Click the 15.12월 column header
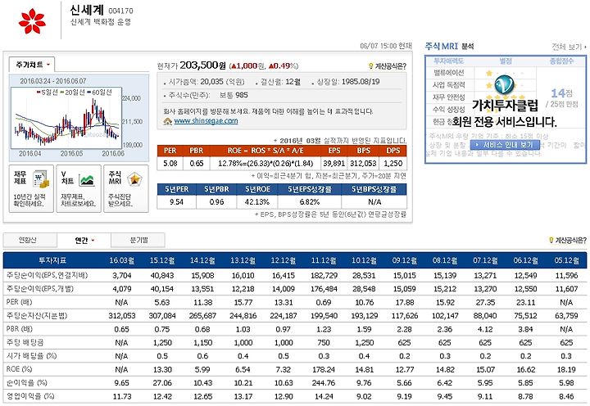The image size is (590, 406). click(162, 260)
